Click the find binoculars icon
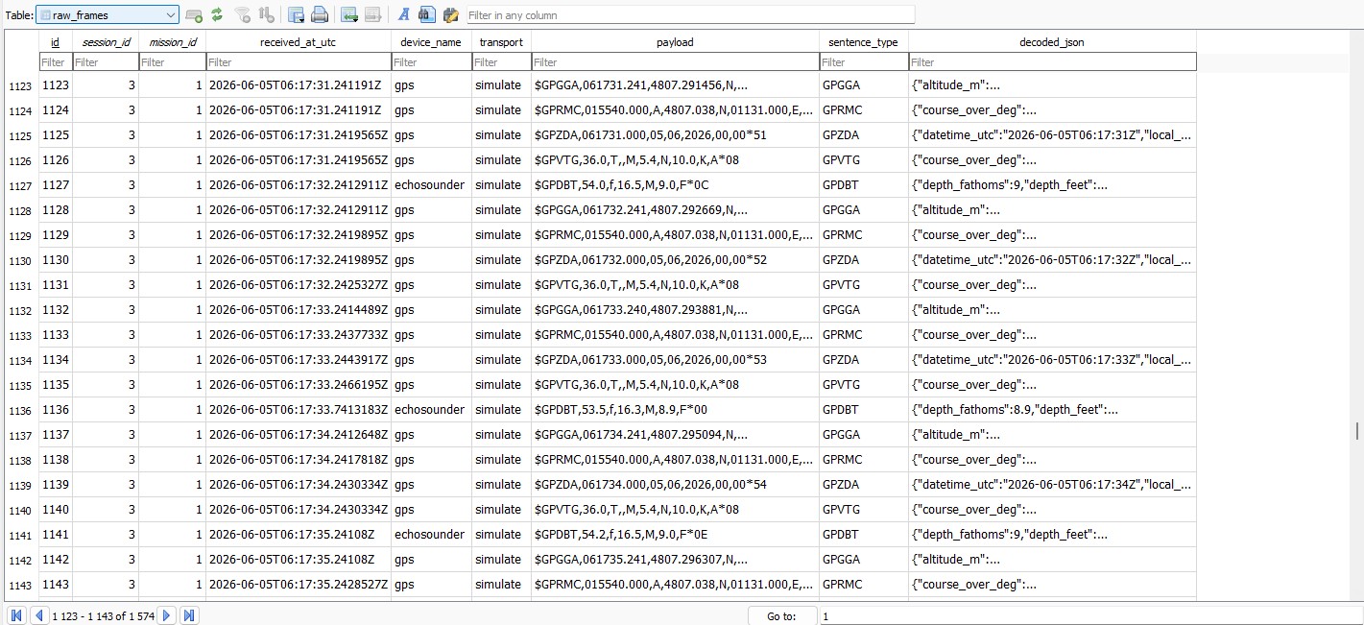The height and width of the screenshot is (625, 1364). 427,15
